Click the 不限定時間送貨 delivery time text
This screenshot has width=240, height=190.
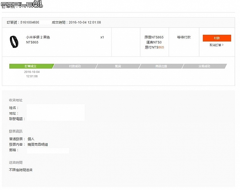(21, 170)
